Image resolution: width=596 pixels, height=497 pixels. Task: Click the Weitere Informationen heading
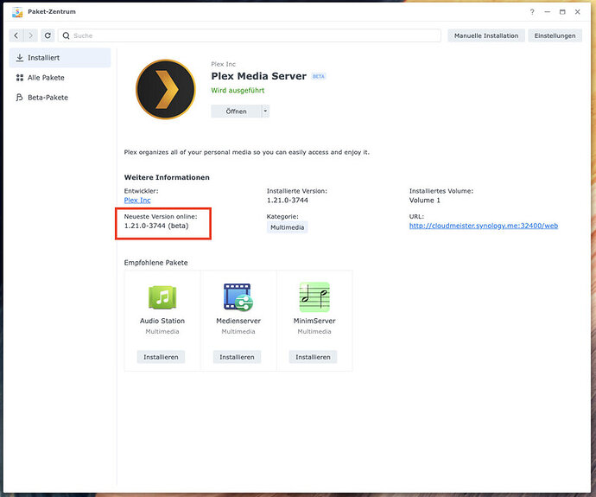[x=167, y=177]
